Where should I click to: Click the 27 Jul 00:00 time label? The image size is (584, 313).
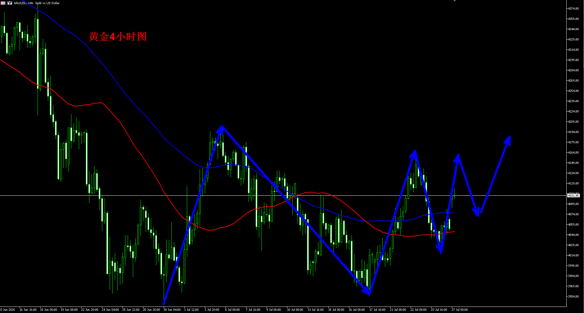(460, 310)
